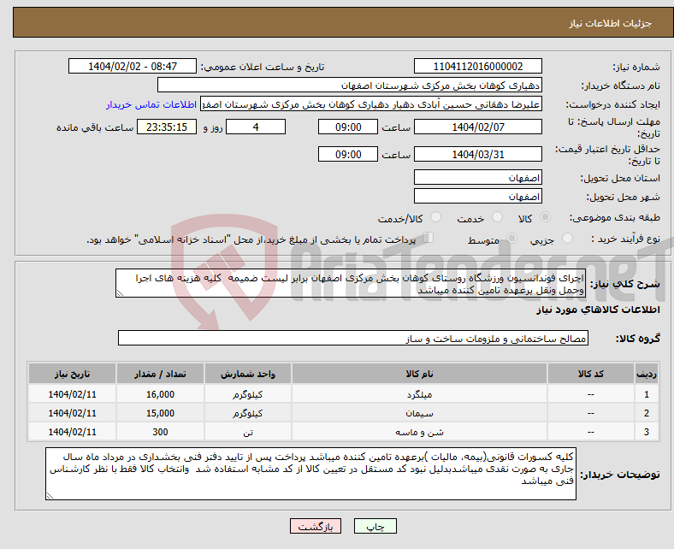Viewport: 674px width, 549px height.
Task: Click the چاپ print button
Action: (375, 526)
